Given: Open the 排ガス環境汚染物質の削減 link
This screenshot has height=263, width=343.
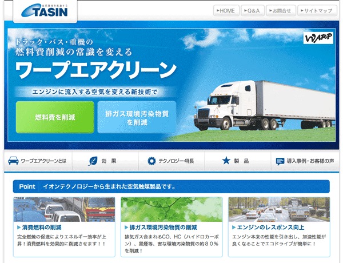Looking at the screenshot, I should (163, 228).
